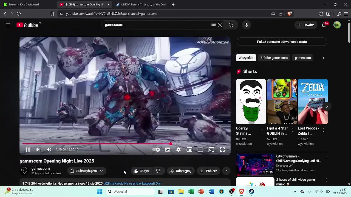Show hidden system tray icons

(295, 192)
